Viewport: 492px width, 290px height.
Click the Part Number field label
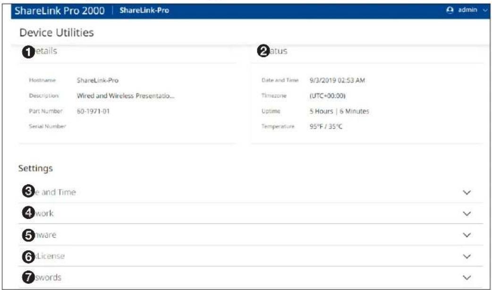(x=46, y=111)
